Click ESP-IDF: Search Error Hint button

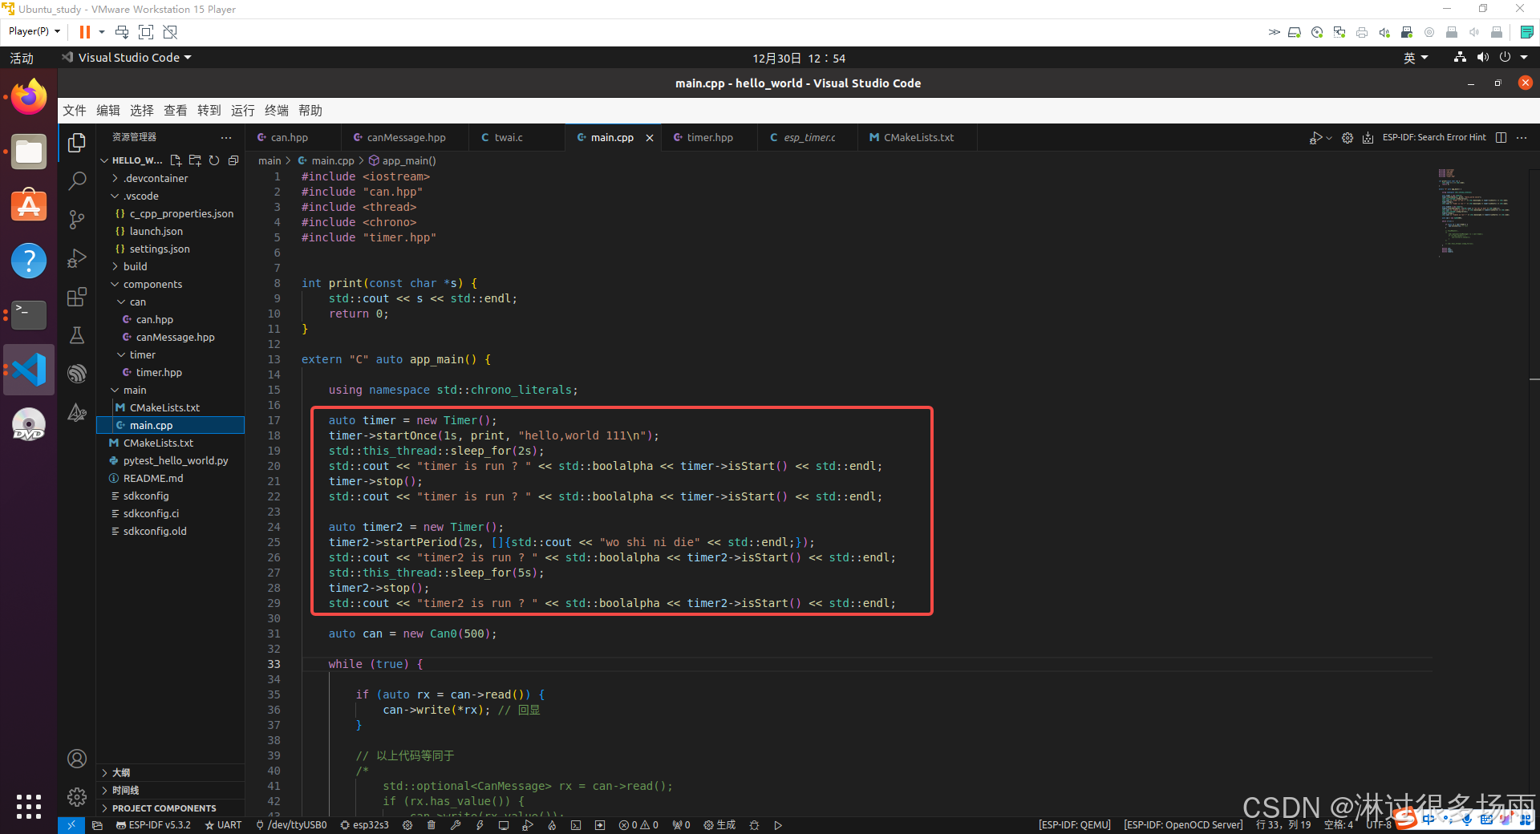click(x=1434, y=138)
